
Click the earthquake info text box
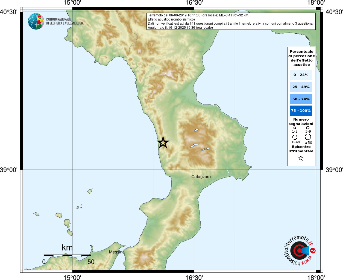coord(231,21)
